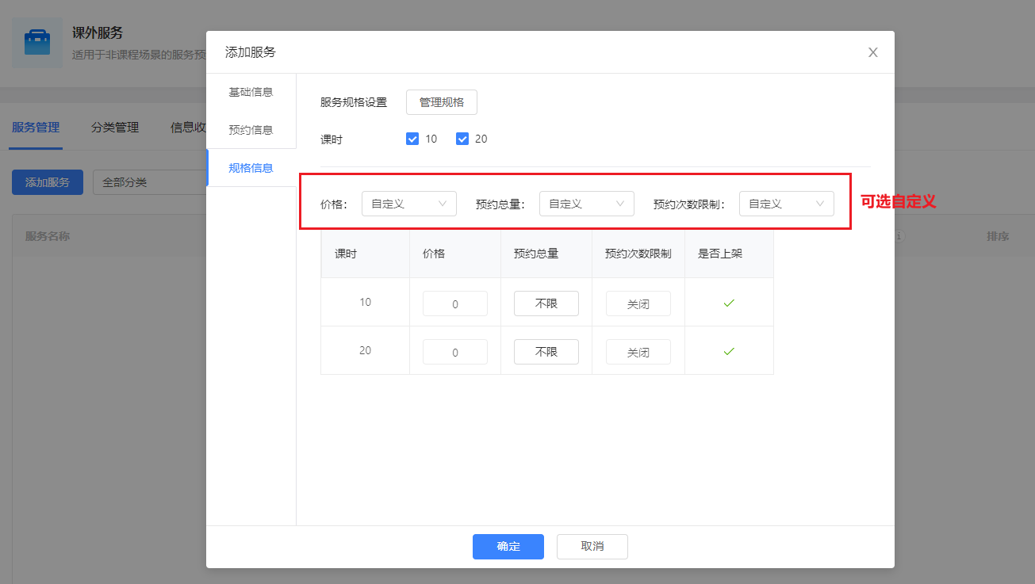Open the 预约总量 dropdown

click(x=587, y=204)
